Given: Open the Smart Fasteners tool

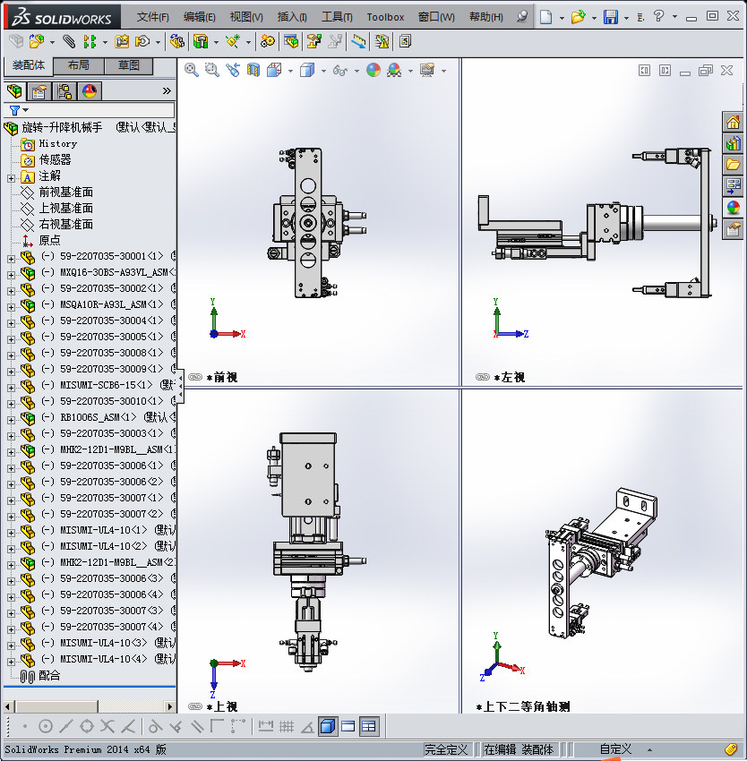Looking at the screenshot, I should [122, 42].
